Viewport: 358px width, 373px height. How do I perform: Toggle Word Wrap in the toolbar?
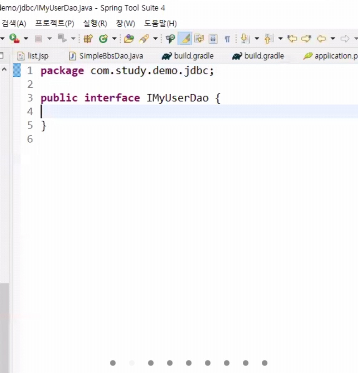[x=199, y=39]
